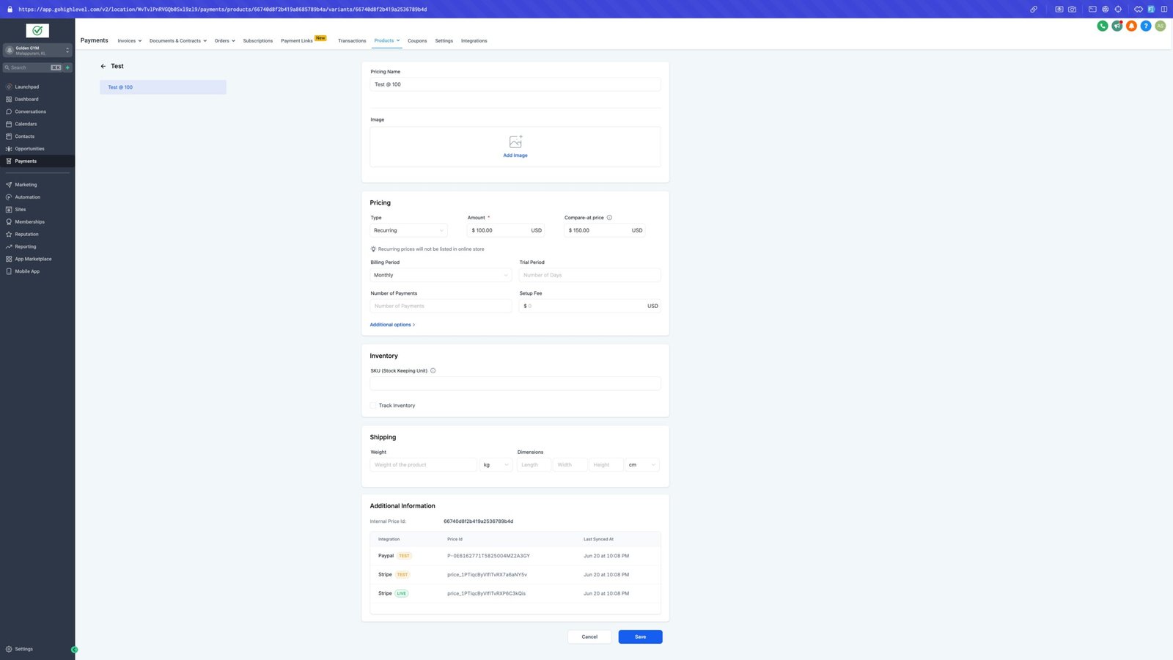Click the Compare-at price info icon
Viewport: 1173px width, 660px height.
coord(609,218)
